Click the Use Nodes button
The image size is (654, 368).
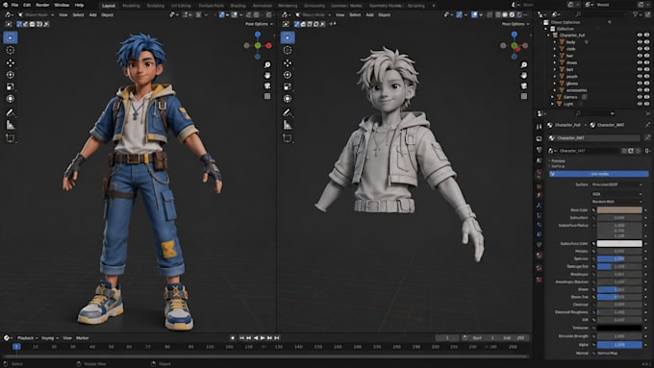tap(599, 174)
